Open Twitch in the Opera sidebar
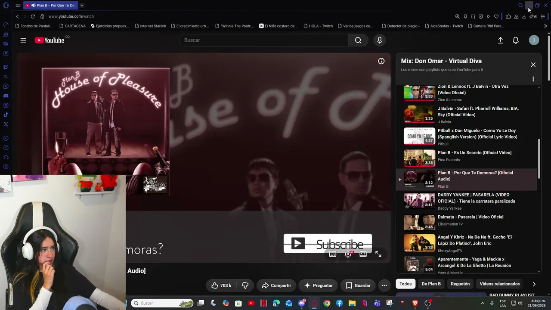Viewport: 551px width, 310px height. [x=6, y=67]
